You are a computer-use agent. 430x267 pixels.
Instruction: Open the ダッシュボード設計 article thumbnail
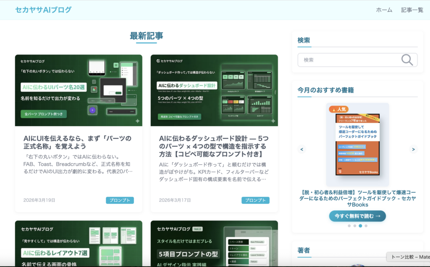coord(214,90)
